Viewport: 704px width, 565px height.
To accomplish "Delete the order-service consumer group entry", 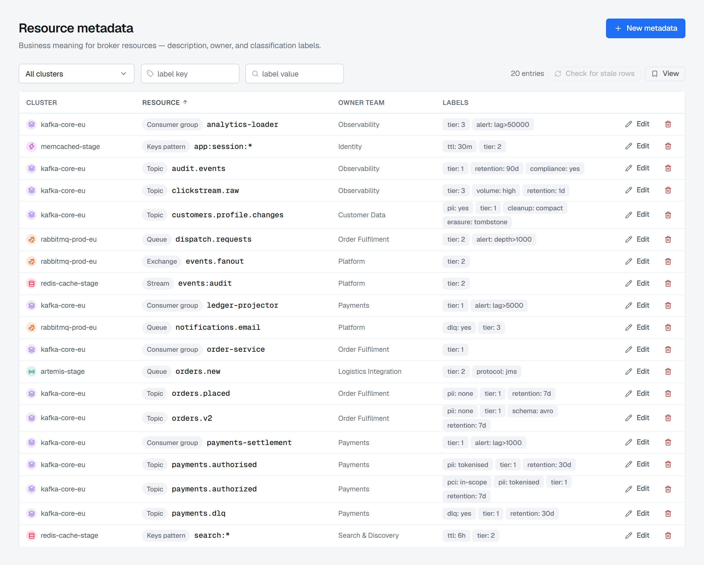I will (x=668, y=349).
